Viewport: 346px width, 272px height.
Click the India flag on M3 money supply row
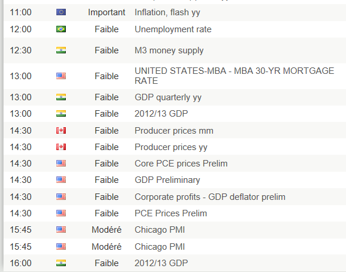click(61, 50)
